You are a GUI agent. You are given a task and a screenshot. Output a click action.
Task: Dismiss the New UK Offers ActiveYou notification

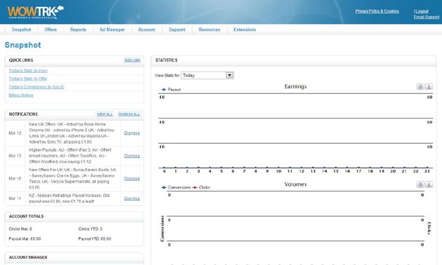pos(132,133)
